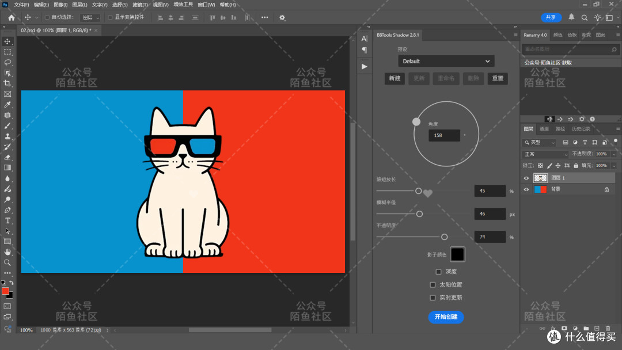The width and height of the screenshot is (622, 350).
Task: Enable the 显示变换控件 checkbox
Action: click(110, 17)
